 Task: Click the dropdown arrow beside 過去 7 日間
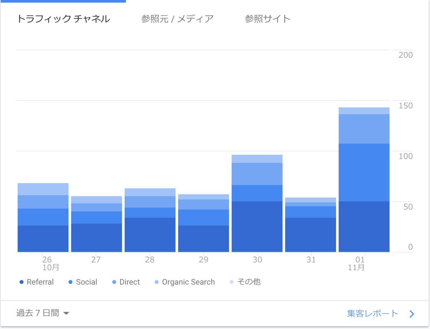[x=67, y=313]
